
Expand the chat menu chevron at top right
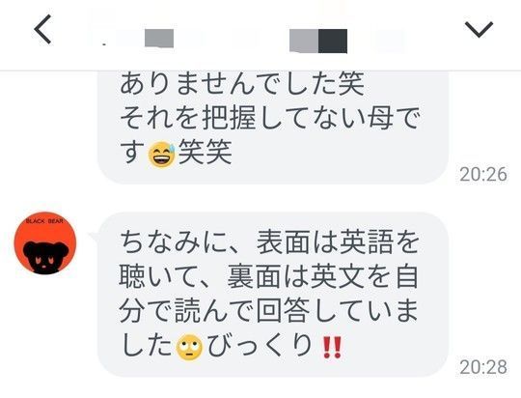479,30
